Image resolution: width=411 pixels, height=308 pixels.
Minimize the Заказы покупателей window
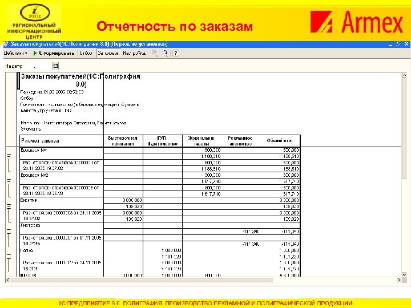click(x=390, y=44)
